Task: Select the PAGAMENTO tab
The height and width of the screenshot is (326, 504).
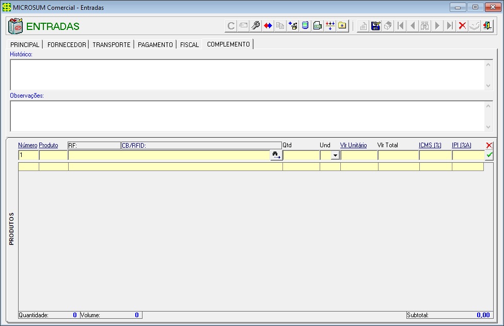Action: click(155, 45)
